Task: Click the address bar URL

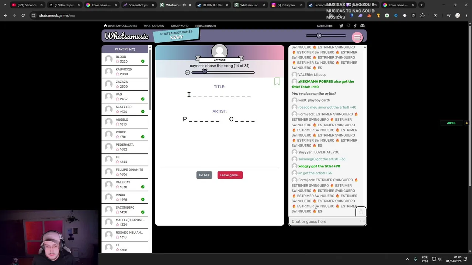Action: (x=56, y=15)
